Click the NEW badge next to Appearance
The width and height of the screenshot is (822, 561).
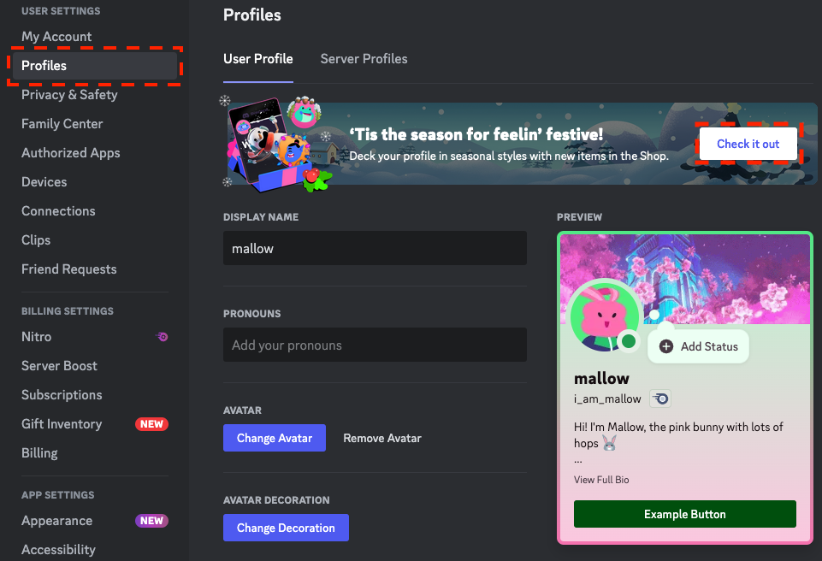(x=151, y=521)
